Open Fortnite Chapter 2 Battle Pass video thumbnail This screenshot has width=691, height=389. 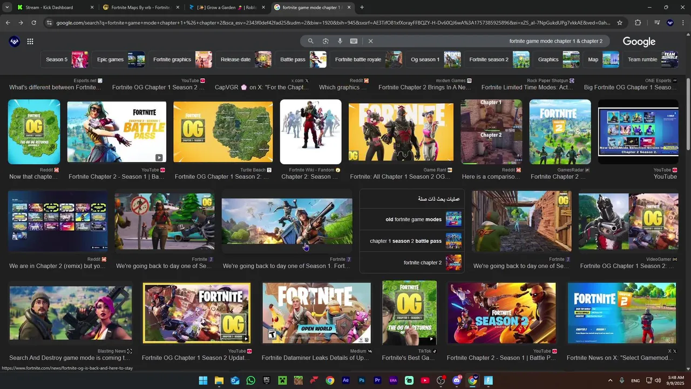click(117, 132)
